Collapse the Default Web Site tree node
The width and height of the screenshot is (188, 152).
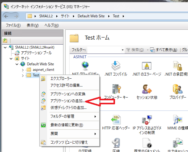(x=17, y=64)
